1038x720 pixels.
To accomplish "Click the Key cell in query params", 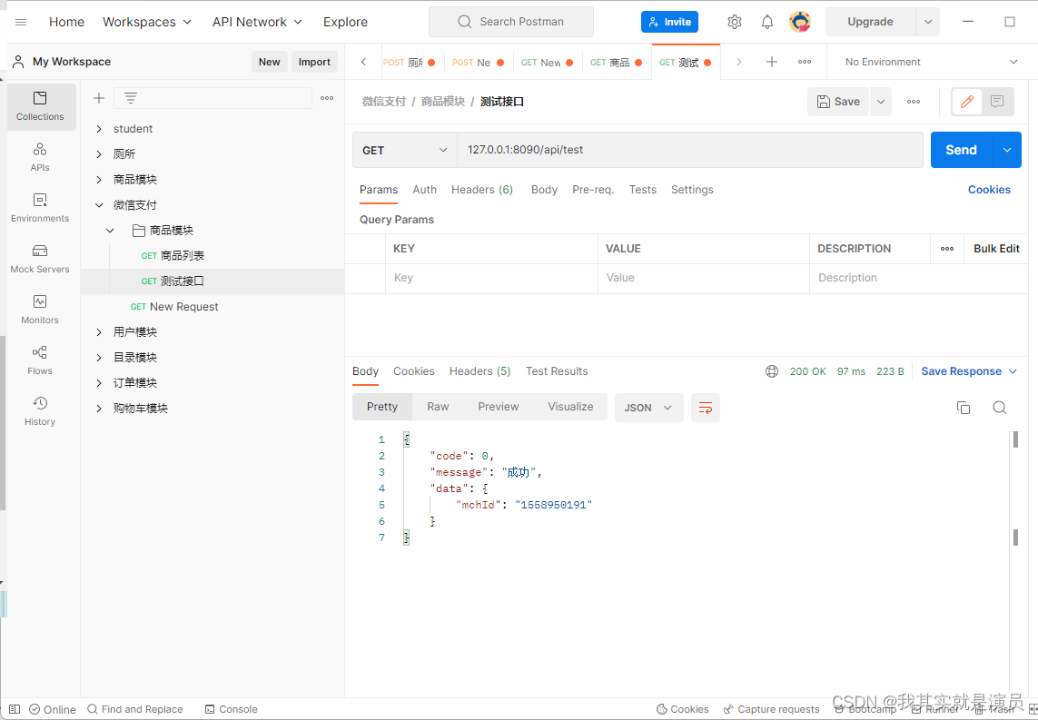I will [491, 278].
